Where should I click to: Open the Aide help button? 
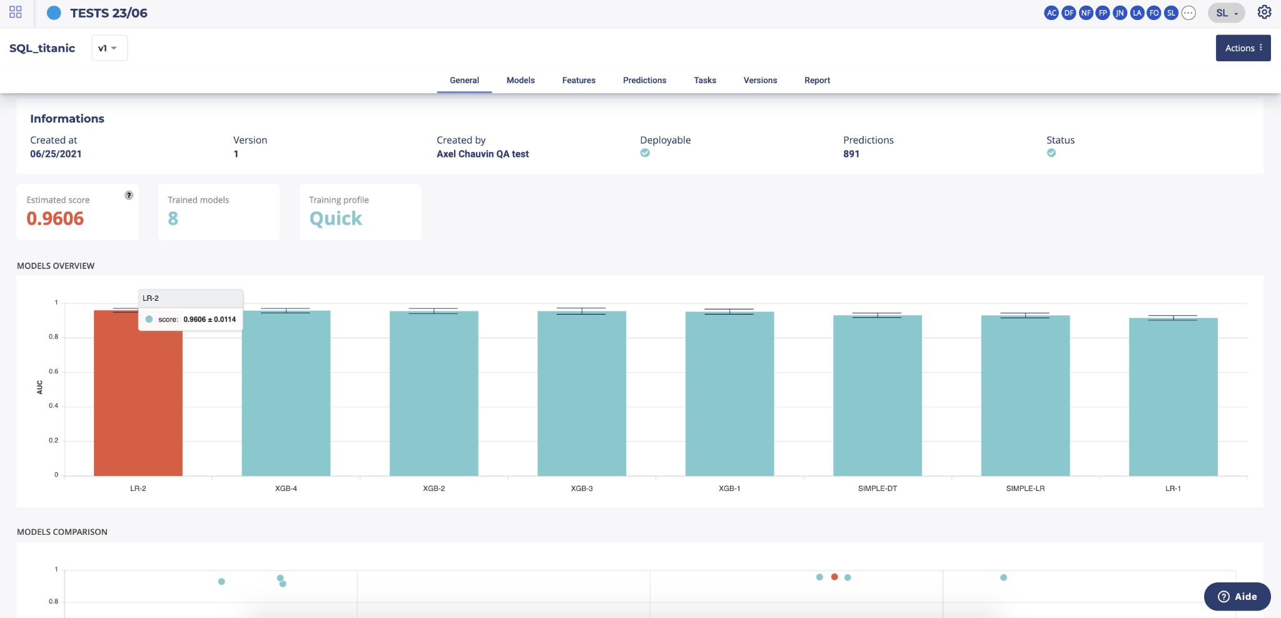[x=1237, y=597]
